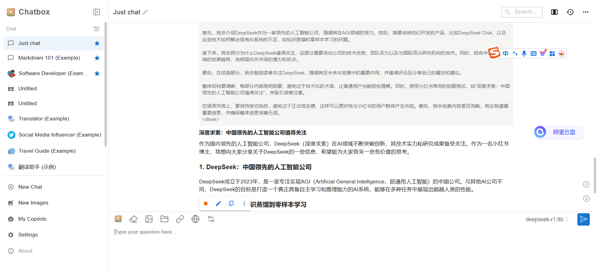Jump to the next message with down arrow
Image resolution: width=596 pixels, height=270 pixels.
(x=586, y=199)
